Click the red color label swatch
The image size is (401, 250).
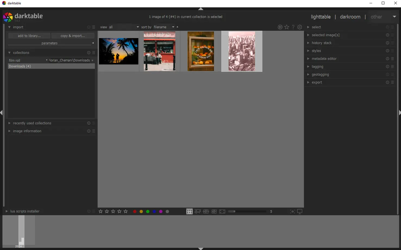134,211
